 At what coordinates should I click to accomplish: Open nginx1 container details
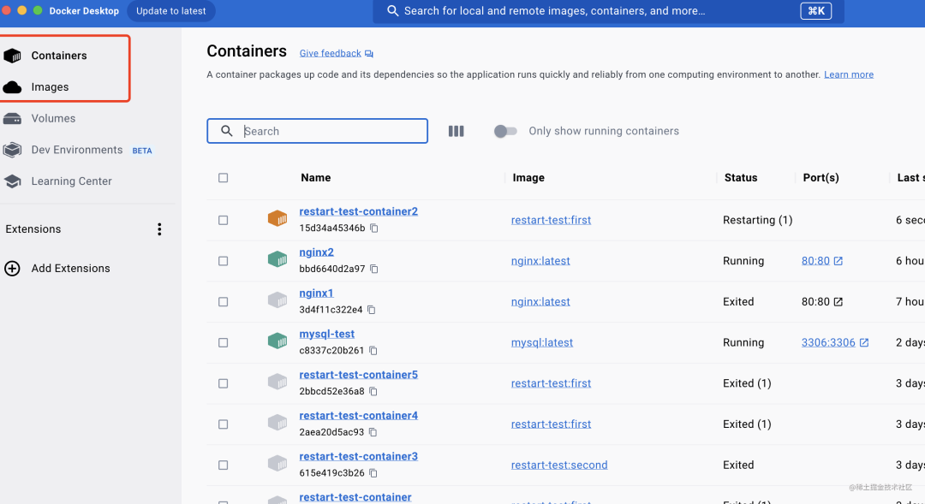(316, 293)
